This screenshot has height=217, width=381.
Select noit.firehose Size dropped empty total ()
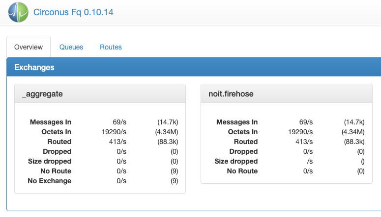[362, 162]
